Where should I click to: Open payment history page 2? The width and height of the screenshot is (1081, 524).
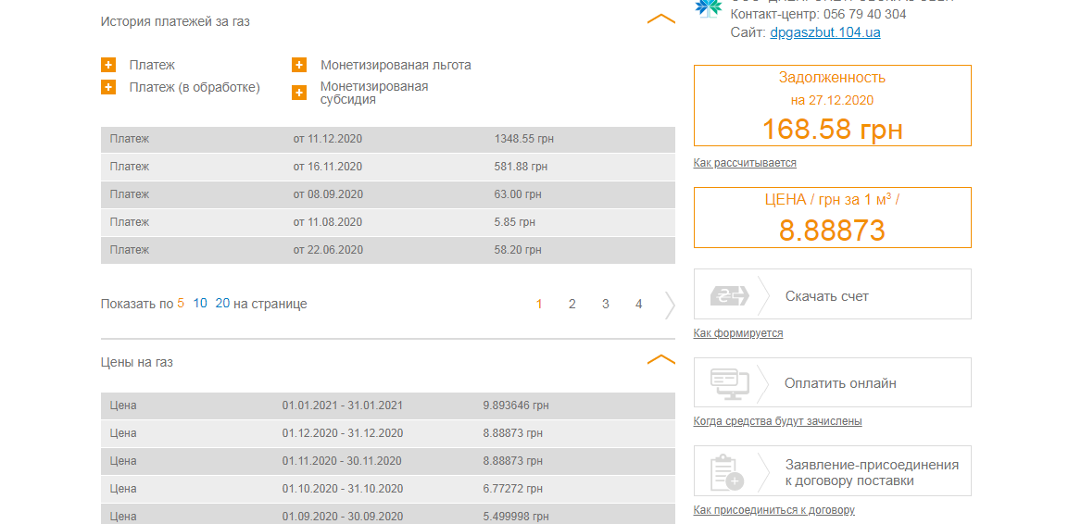(x=572, y=304)
